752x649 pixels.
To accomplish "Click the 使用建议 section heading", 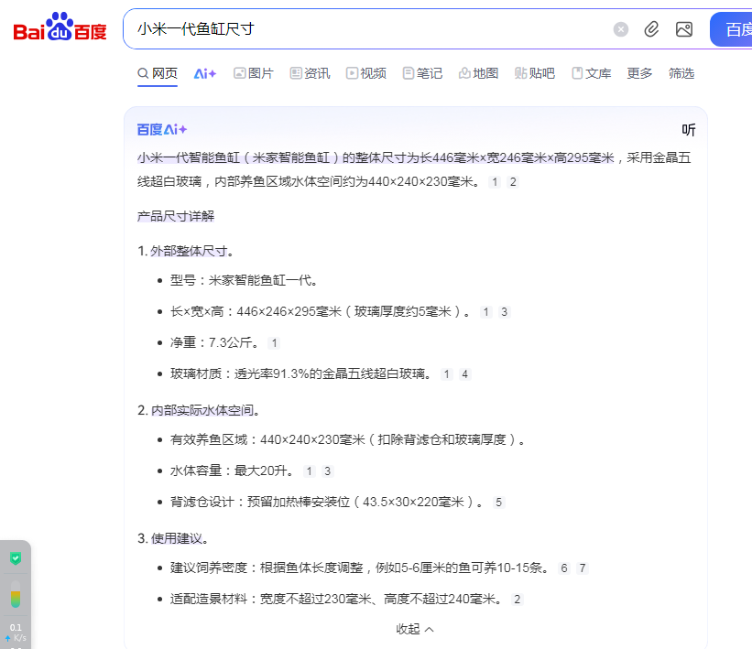I will click(x=176, y=538).
